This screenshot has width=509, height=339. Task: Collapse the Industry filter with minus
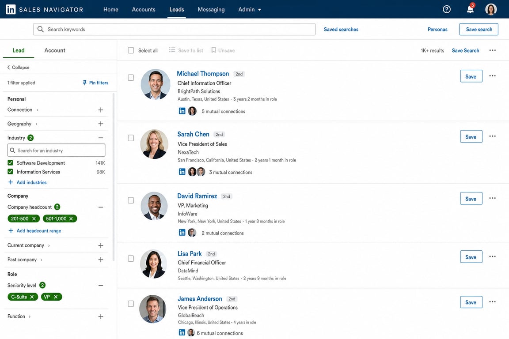(101, 138)
